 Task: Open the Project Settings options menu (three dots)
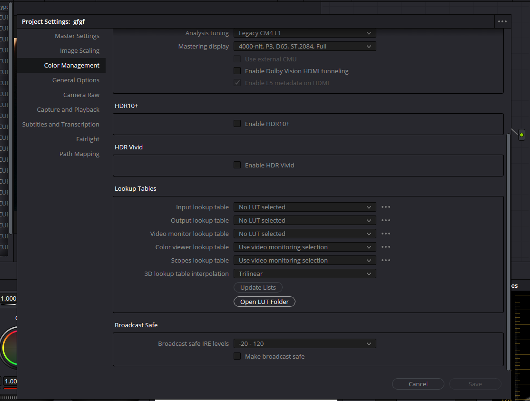502,21
